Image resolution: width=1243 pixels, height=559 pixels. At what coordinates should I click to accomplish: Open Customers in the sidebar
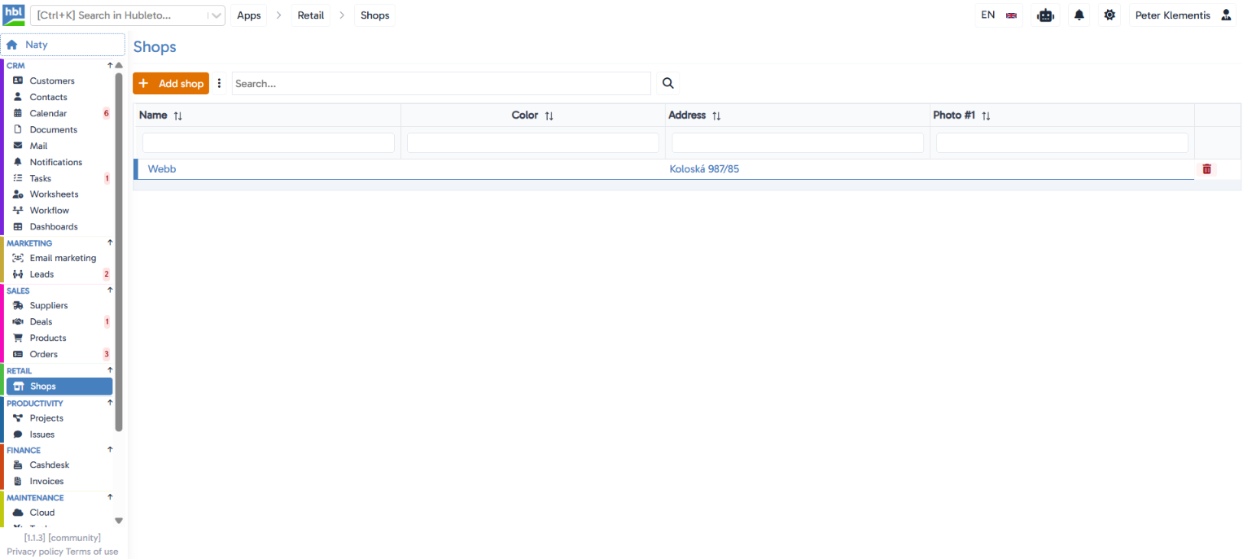point(59,81)
